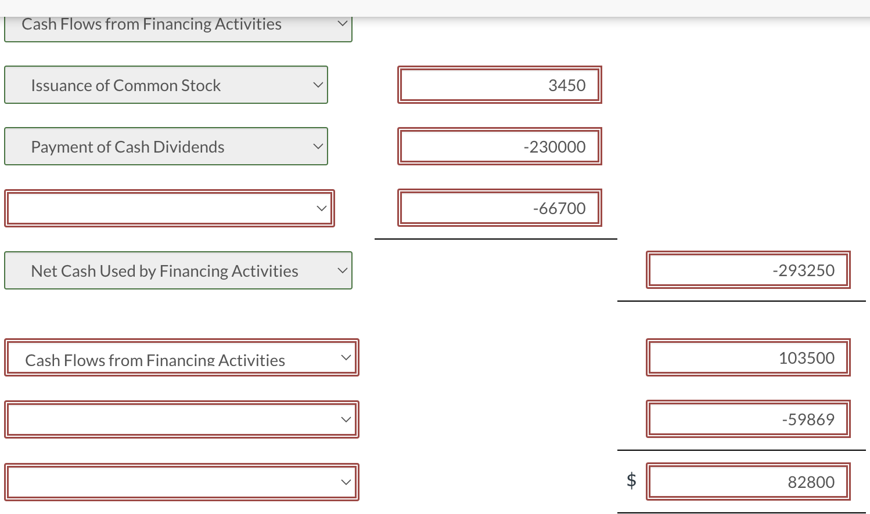Image resolution: width=870 pixels, height=514 pixels.
Task: Expand the first empty dropdown at bottom left
Action: click(181, 419)
